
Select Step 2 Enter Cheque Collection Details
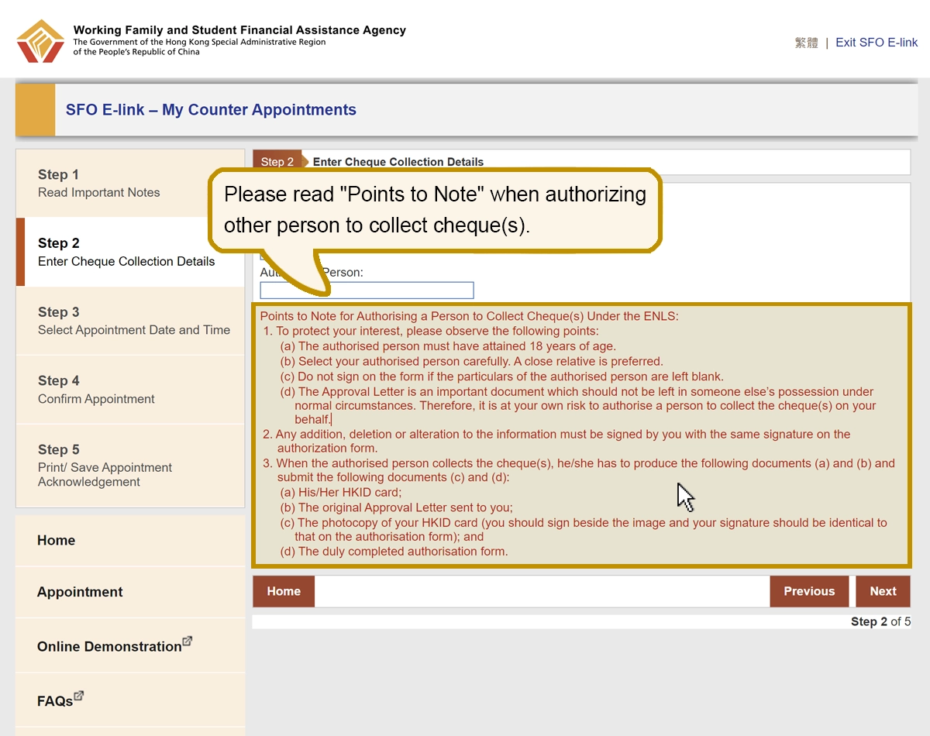pyautogui.click(x=130, y=253)
